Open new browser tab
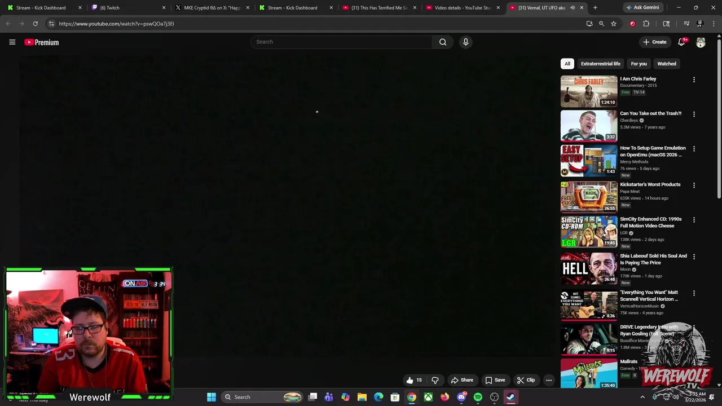This screenshot has height=406, width=722. point(595,7)
